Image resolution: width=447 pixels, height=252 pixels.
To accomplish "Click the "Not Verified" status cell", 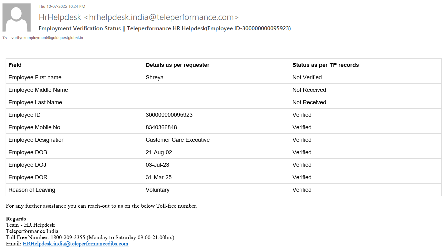I will pyautogui.click(x=307, y=77).
